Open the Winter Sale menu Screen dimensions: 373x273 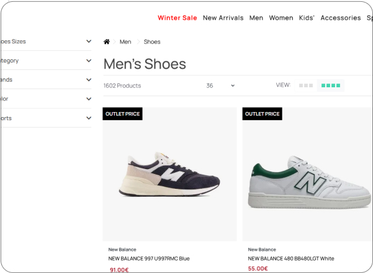[x=178, y=18]
